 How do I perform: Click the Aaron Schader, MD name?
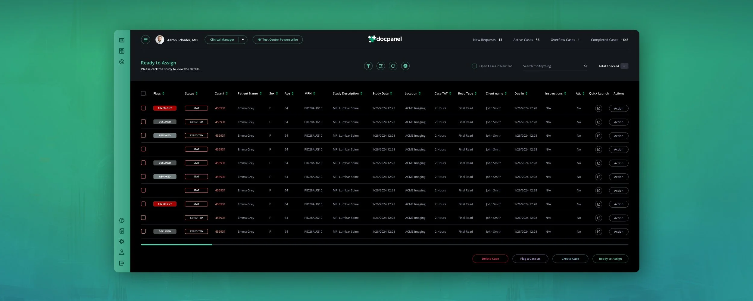[x=182, y=40]
